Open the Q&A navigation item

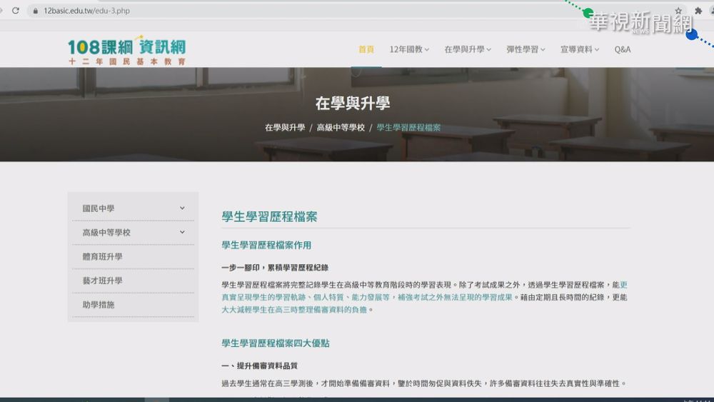623,49
